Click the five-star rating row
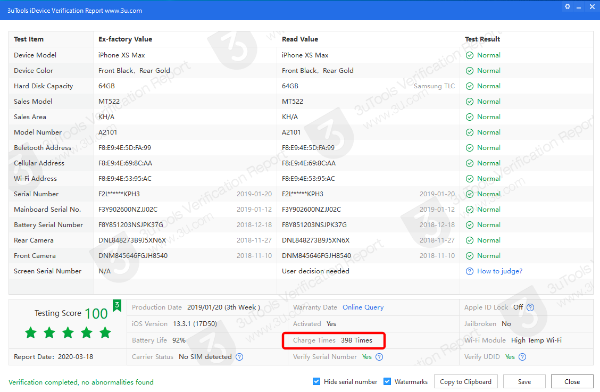The width and height of the screenshot is (600, 392). [x=68, y=332]
